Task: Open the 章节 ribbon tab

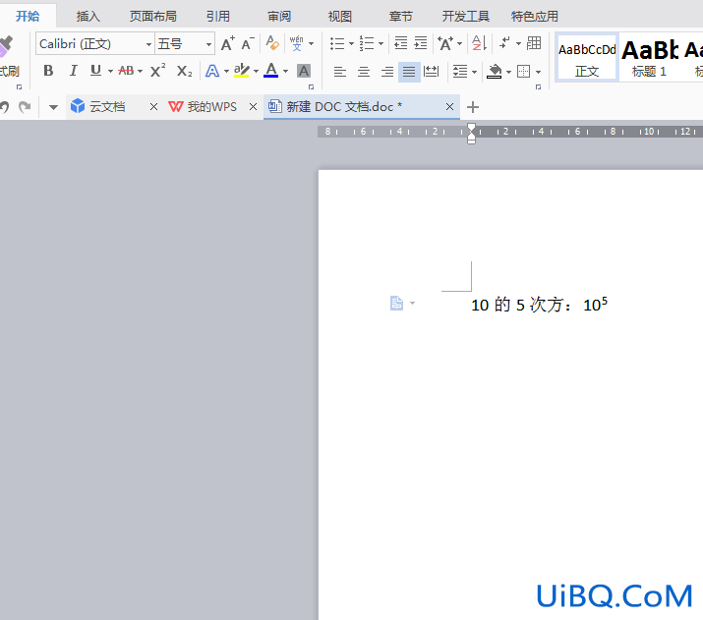Action: [x=401, y=17]
